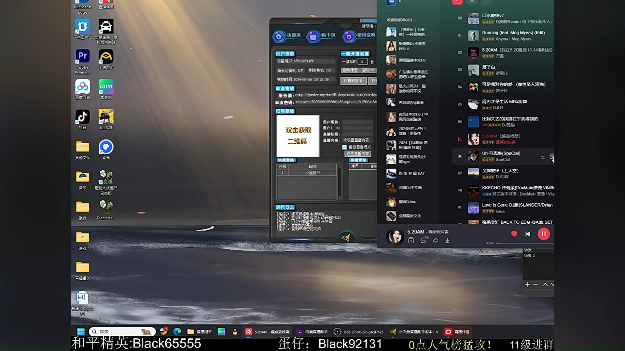Open comments for current song
Screen dimensions: 625x351
tap(423, 240)
